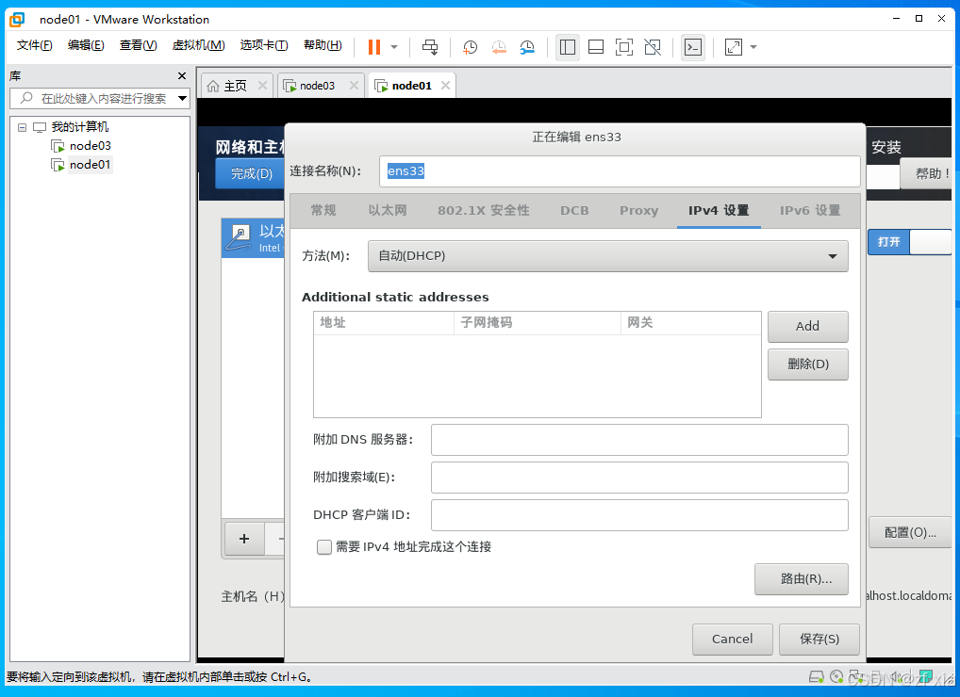Click the revert to snapshot icon

[x=499, y=47]
